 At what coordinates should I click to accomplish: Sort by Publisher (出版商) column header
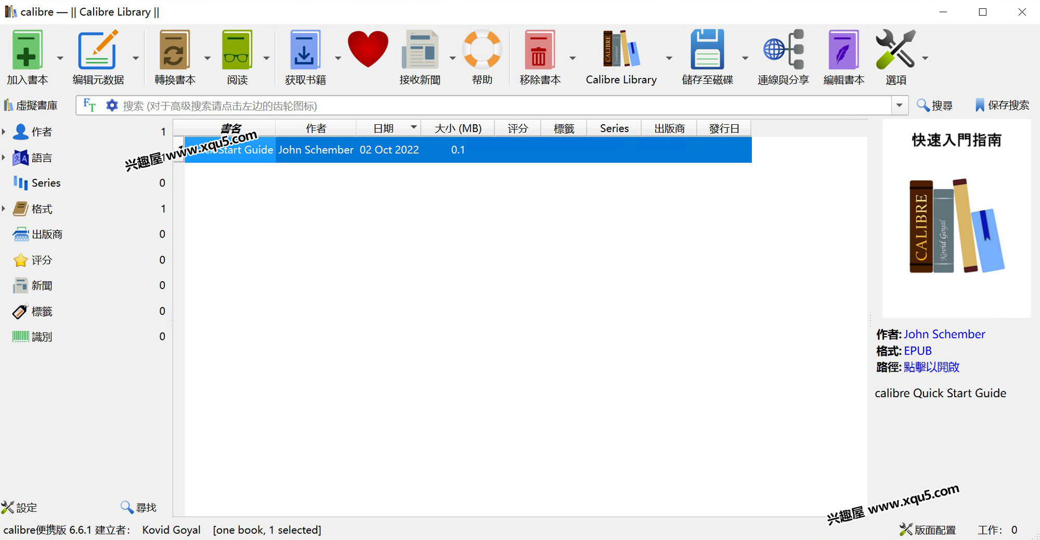[669, 128]
